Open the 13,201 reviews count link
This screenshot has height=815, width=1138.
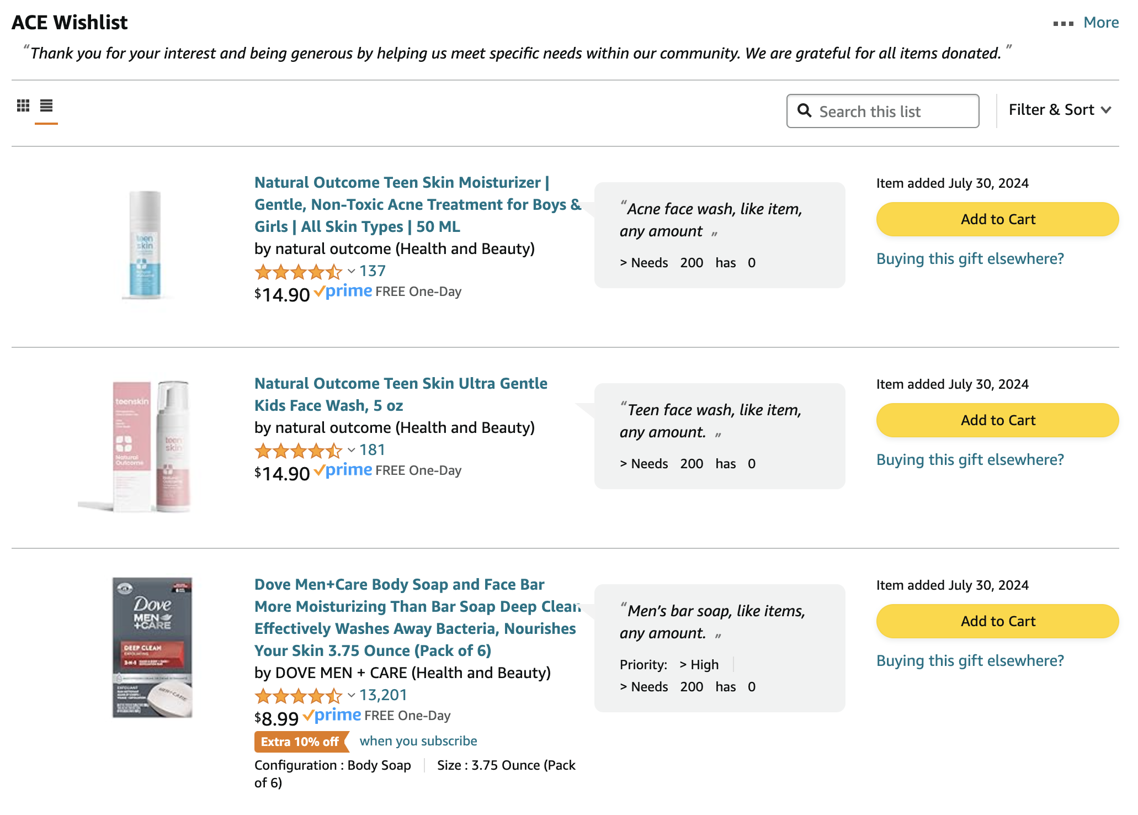tap(383, 695)
